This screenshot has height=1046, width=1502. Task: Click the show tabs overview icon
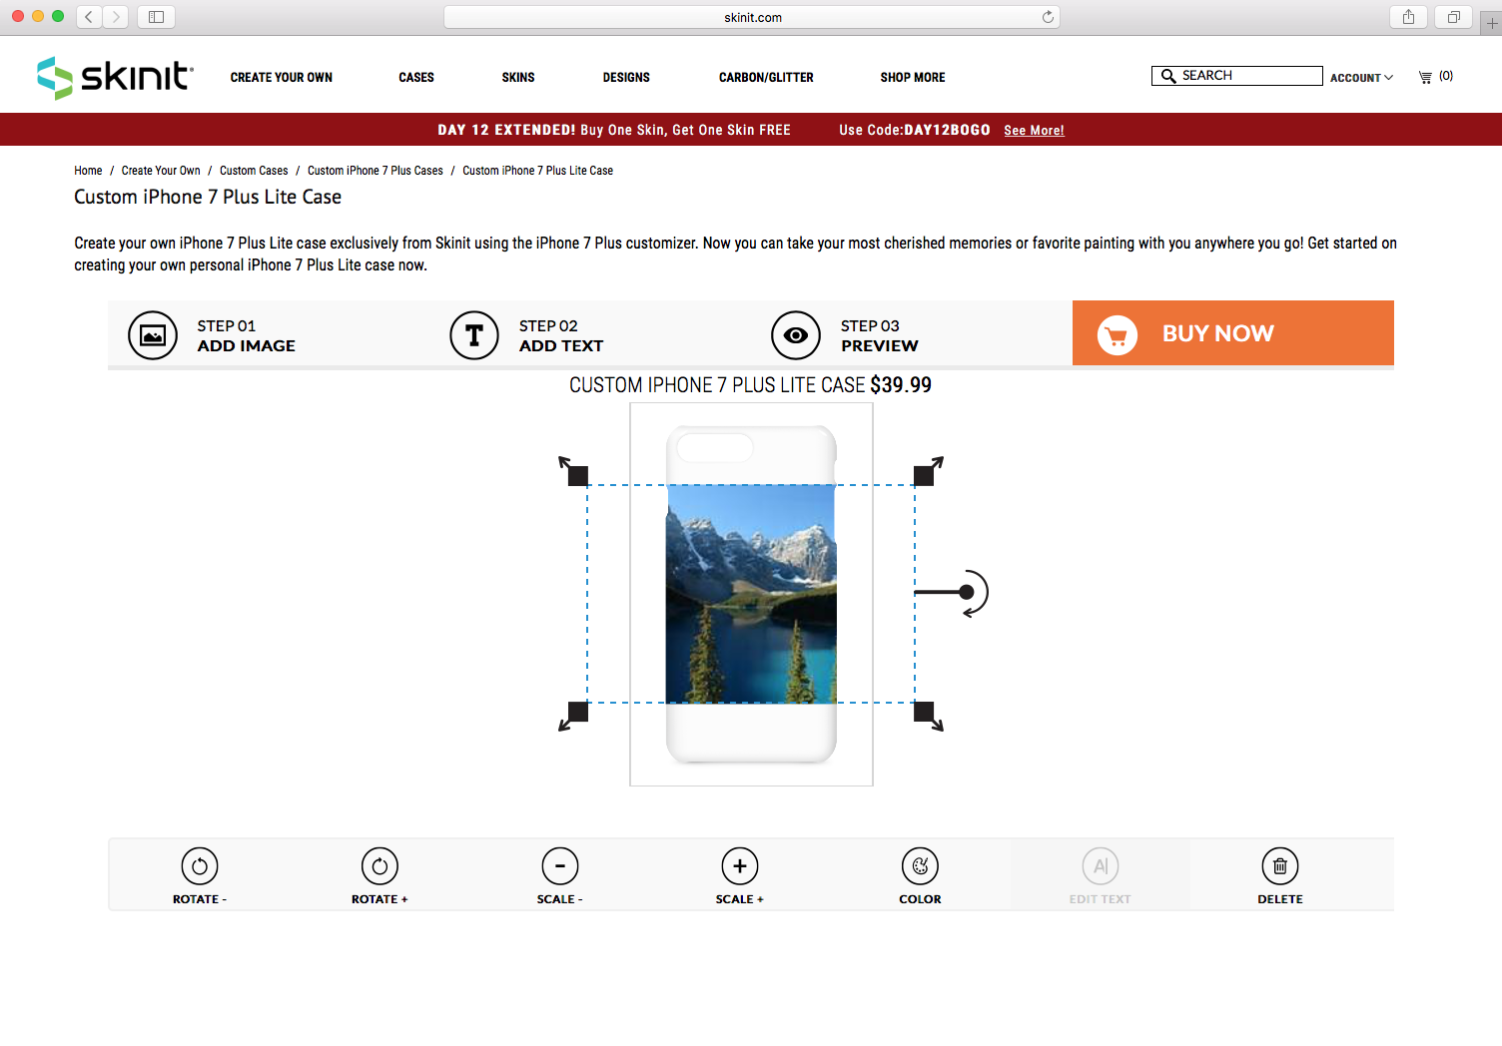1453,17
